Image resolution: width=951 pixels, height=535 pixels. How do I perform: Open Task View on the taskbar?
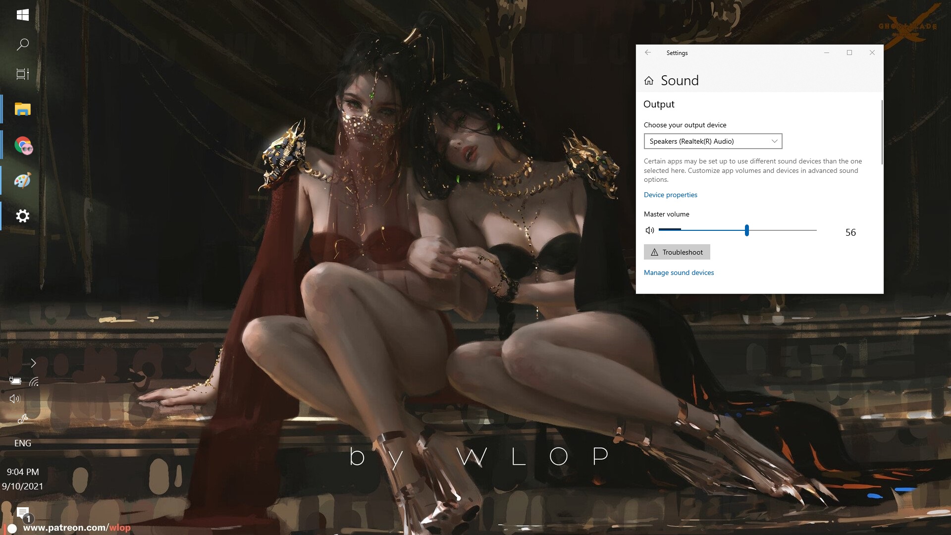coord(22,74)
